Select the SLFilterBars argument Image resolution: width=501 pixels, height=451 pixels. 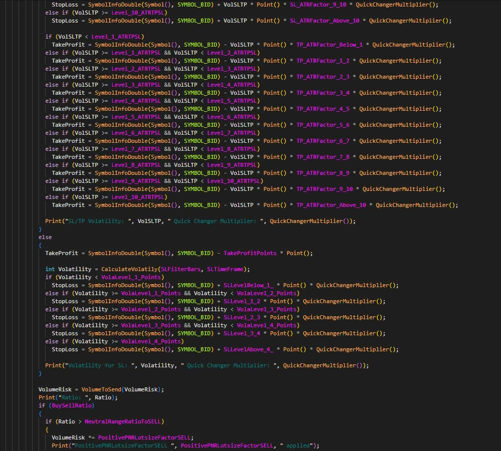[x=182, y=269]
